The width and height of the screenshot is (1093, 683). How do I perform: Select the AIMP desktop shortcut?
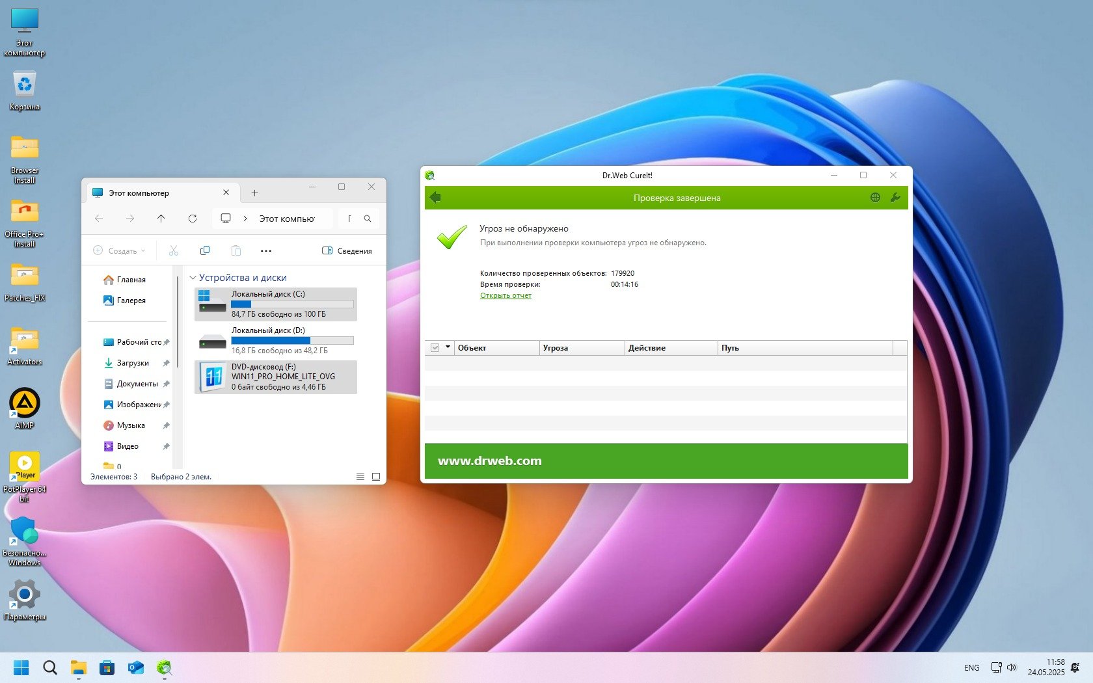coord(25,408)
